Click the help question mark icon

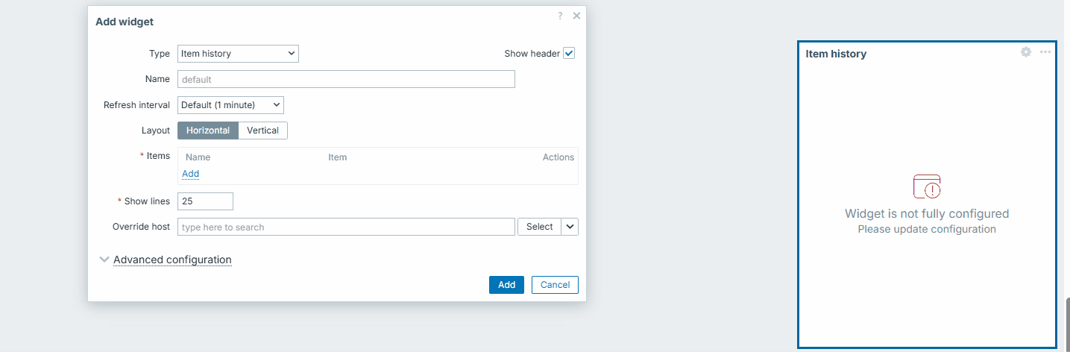(x=560, y=16)
